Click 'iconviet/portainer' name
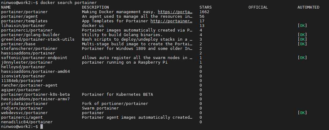Viewport: 329px width, 130px height. click(23, 76)
